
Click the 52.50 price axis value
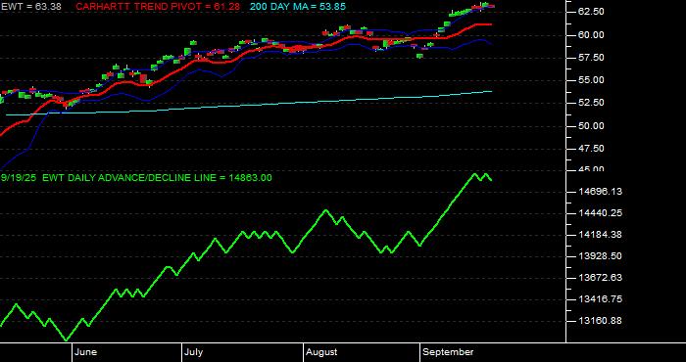(592, 103)
